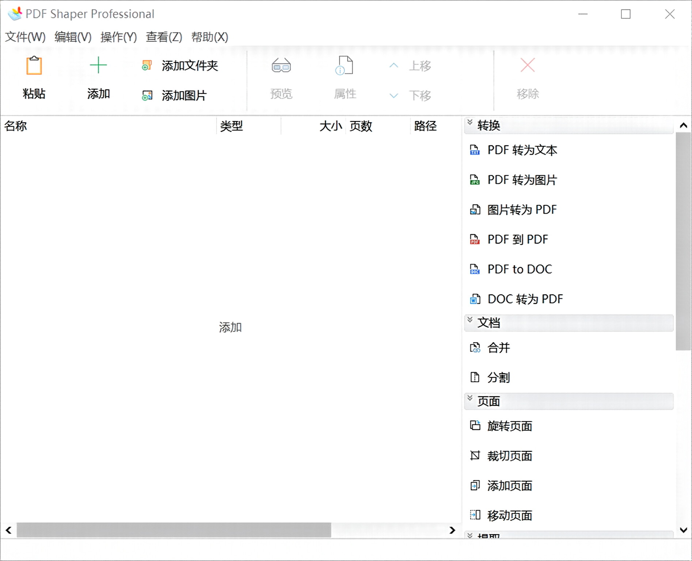Click the actions panel vertical scrollbar thumb

click(x=683, y=241)
